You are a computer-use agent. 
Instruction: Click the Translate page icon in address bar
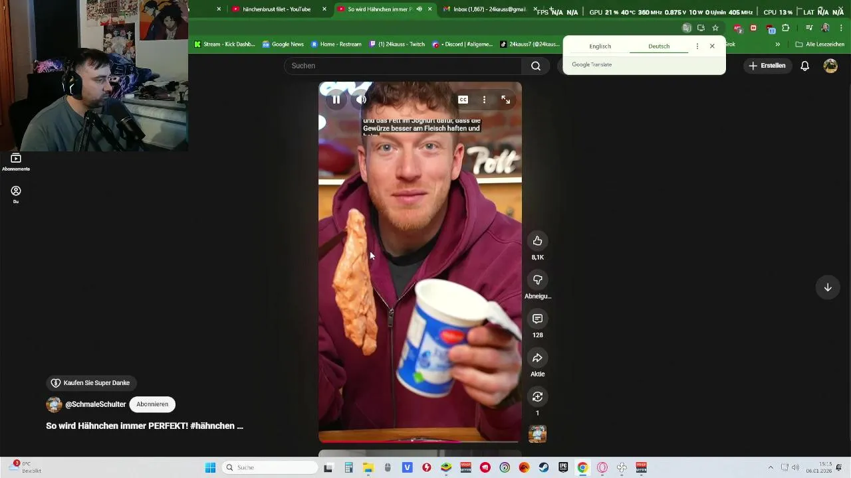(686, 28)
